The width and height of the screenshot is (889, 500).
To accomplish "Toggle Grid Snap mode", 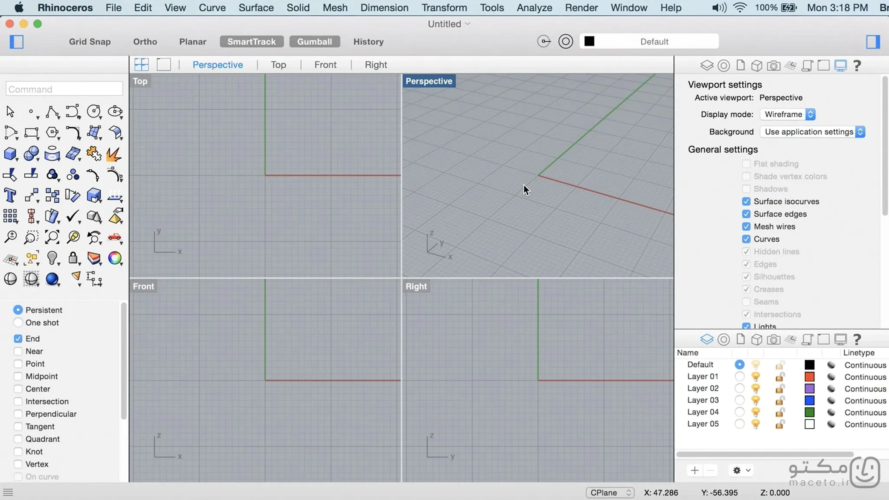I will 90,42.
